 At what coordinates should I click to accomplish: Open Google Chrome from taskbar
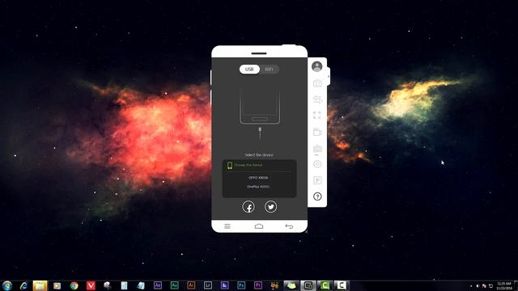coord(74,285)
